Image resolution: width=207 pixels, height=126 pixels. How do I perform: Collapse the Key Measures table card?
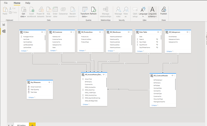coord(32,97)
